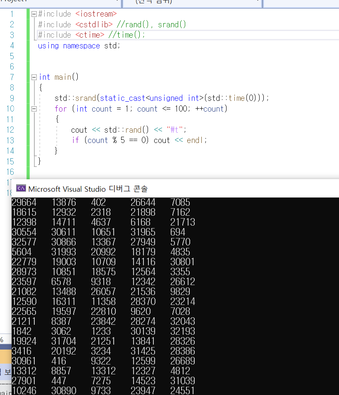Collapse the #include block at line 1
The height and width of the screenshot is (395, 339).
coord(34,14)
